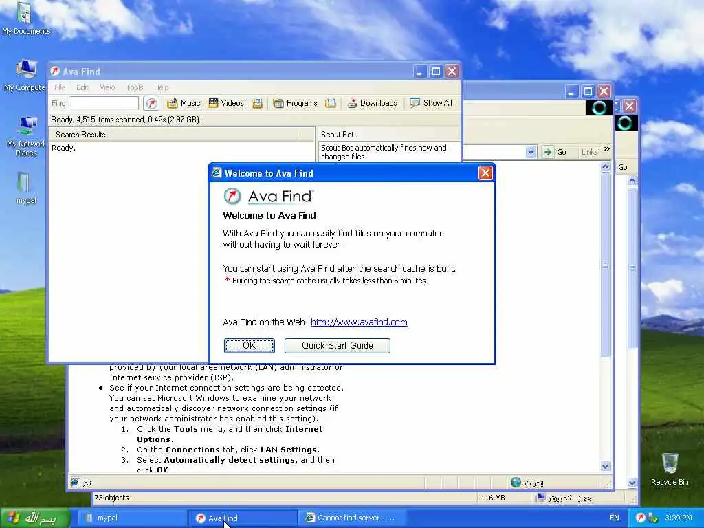
Task: Open the Help menu in Ava Find
Action: click(161, 87)
